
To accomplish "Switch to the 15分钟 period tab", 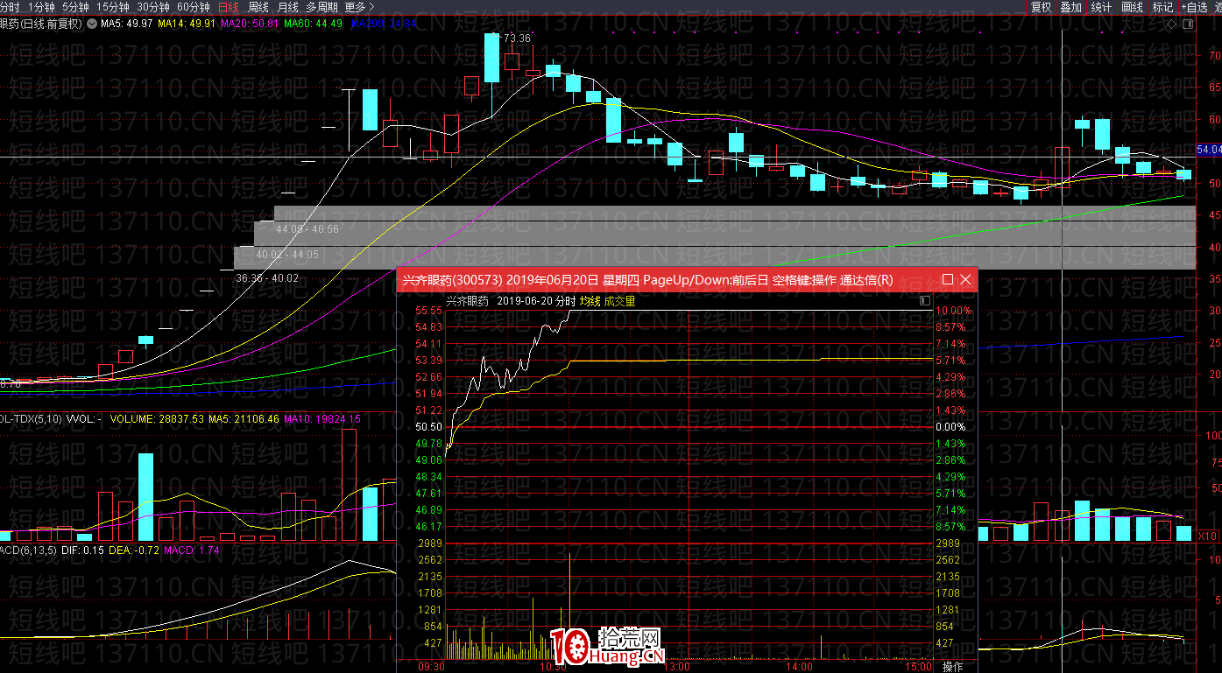I will click(x=113, y=6).
